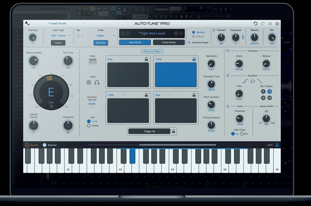Toggle Formant power switch
Screen dimensions: 311x206
[x=214, y=30]
